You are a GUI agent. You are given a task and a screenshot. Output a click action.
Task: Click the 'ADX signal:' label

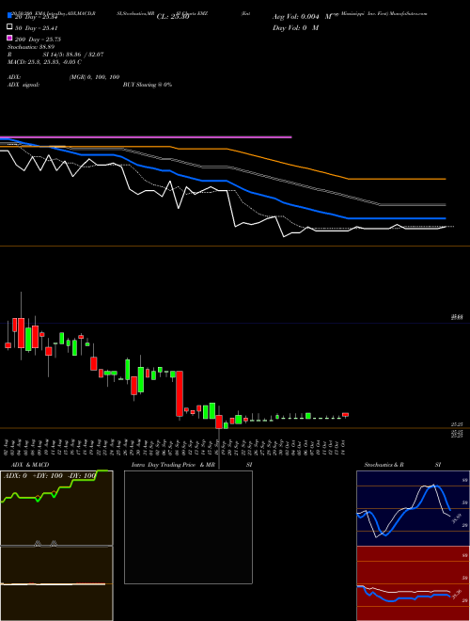[23, 85]
